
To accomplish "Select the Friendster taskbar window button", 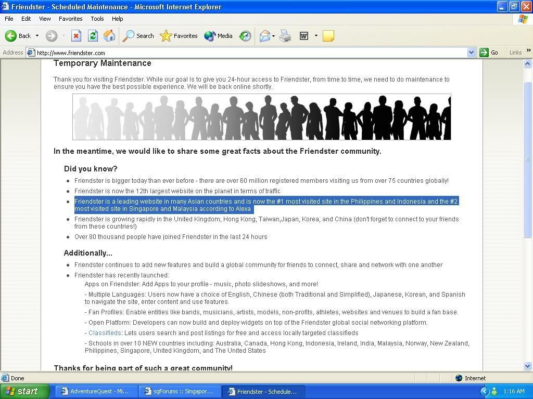I will [x=263, y=391].
